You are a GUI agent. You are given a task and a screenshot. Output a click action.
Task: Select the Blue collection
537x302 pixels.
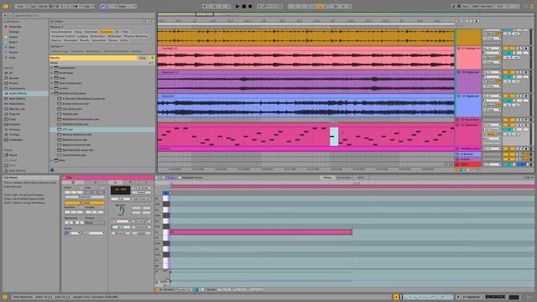pos(12,47)
